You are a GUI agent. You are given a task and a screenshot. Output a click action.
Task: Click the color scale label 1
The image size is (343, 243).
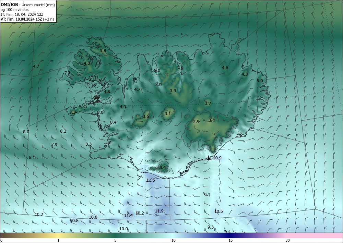click(58, 240)
